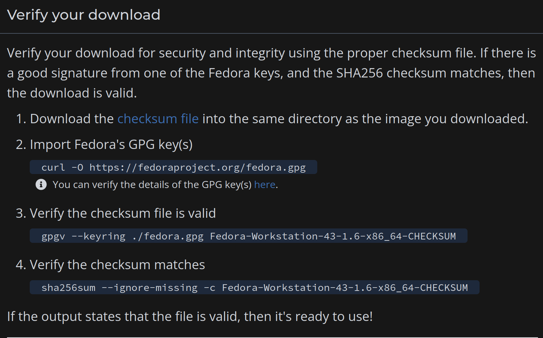
Task: Open the checksum file link
Action: (158, 119)
